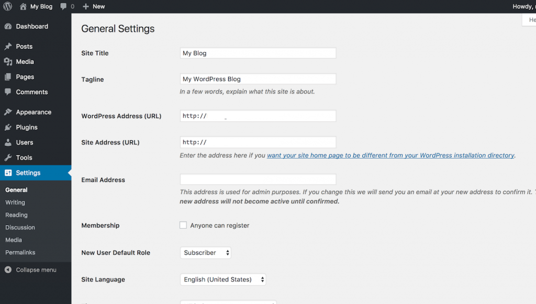Click the Plugins plug icon
536x304 pixels.
tap(8, 127)
